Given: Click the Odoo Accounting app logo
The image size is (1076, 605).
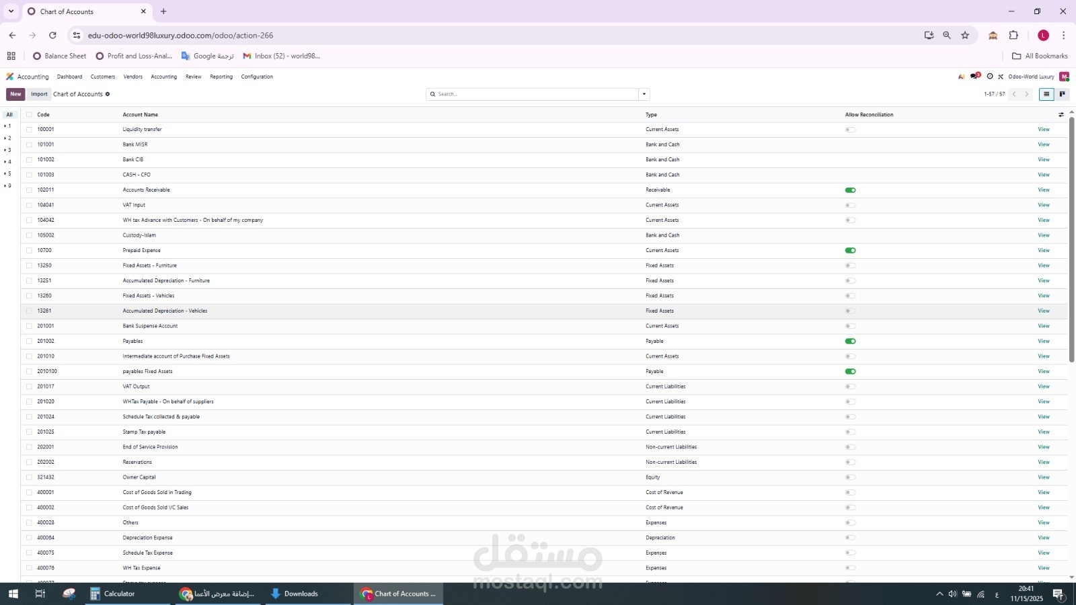Looking at the screenshot, I should (x=10, y=77).
